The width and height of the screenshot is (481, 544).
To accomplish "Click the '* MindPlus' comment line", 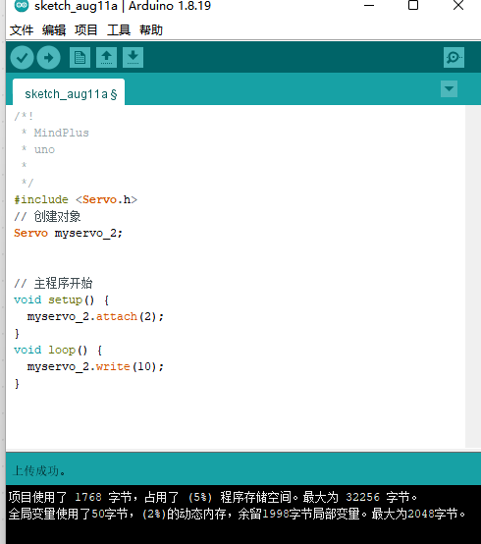I will (x=55, y=133).
